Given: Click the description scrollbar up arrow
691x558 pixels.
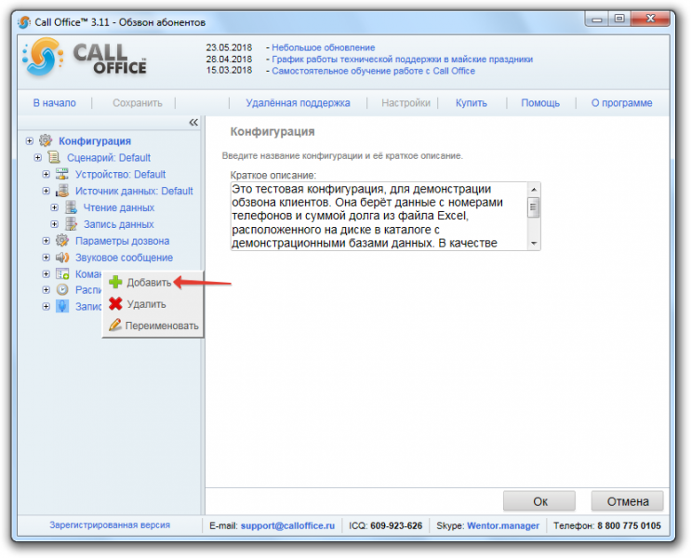Looking at the screenshot, I should [534, 190].
